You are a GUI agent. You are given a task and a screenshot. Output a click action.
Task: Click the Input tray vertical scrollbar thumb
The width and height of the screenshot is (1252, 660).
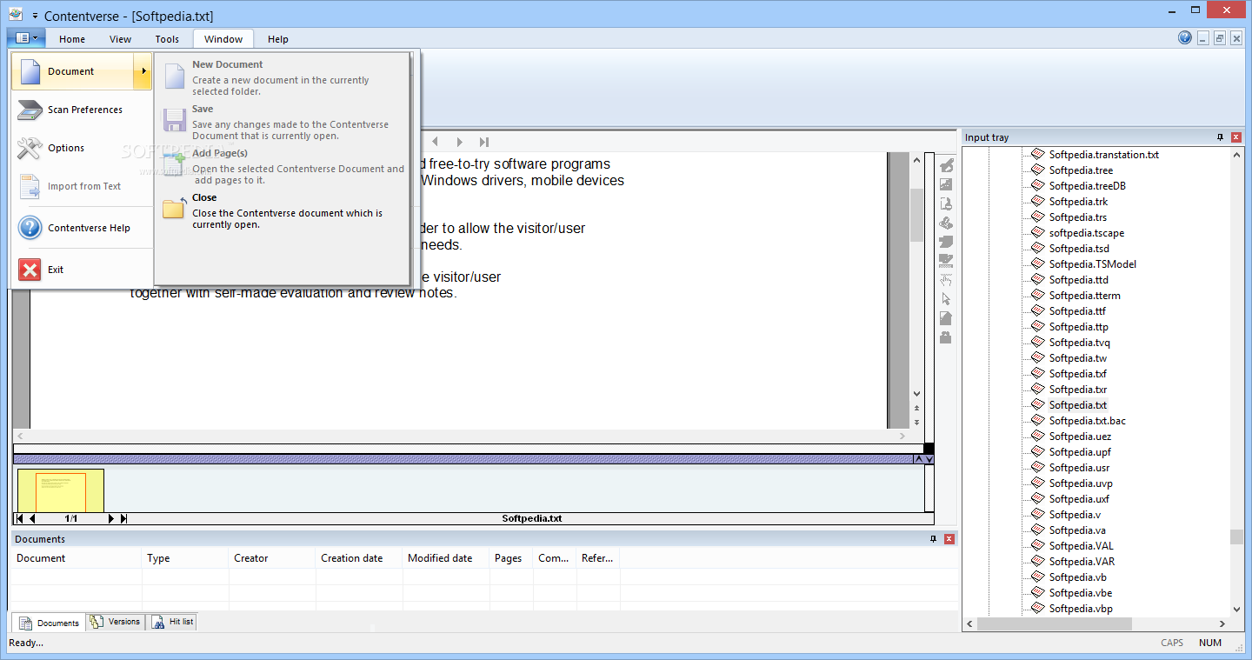(1236, 537)
